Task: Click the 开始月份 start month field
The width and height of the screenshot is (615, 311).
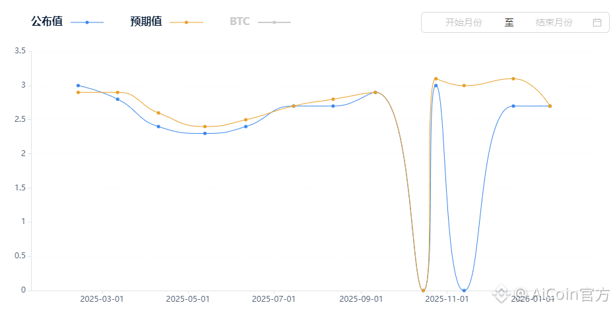Action: [463, 22]
